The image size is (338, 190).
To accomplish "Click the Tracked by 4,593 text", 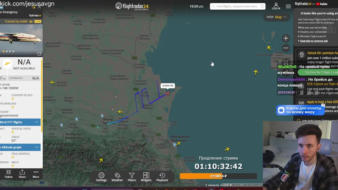I will click(16, 22).
